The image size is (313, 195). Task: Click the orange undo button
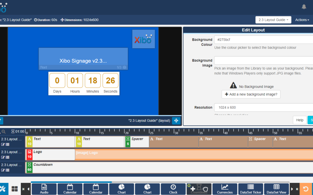(x=306, y=189)
